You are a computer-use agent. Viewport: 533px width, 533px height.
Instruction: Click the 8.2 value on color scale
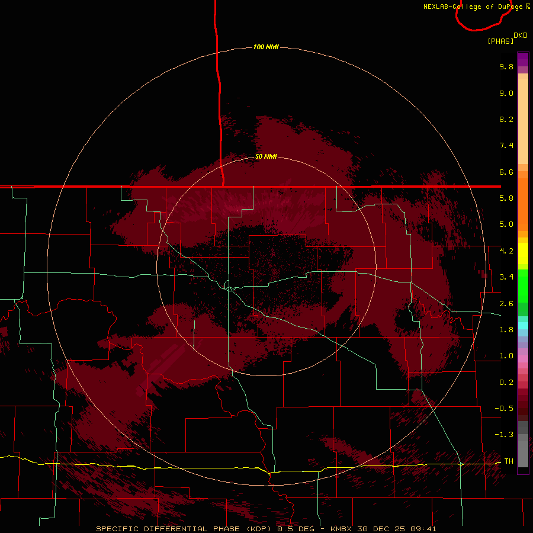[506, 119]
